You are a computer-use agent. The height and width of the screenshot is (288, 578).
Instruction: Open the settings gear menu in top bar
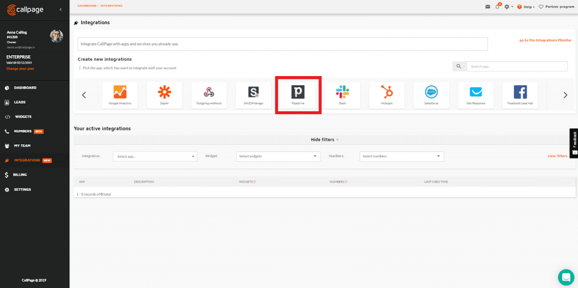coord(509,7)
